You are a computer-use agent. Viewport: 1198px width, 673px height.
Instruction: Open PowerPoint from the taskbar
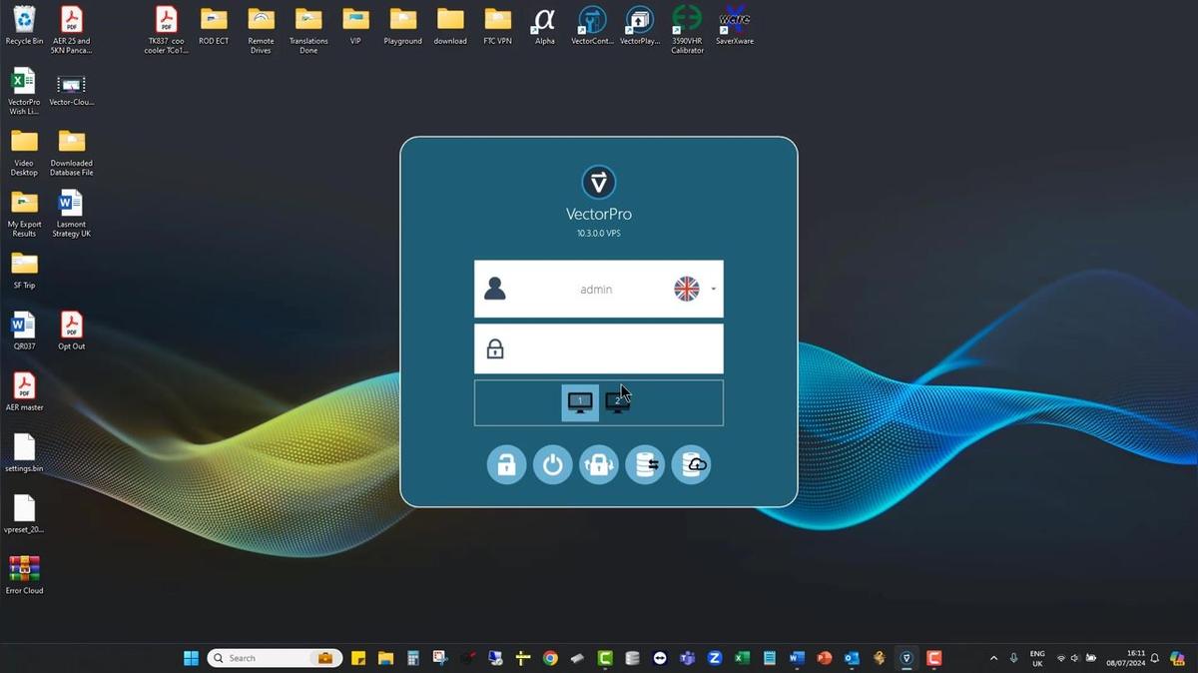point(824,658)
